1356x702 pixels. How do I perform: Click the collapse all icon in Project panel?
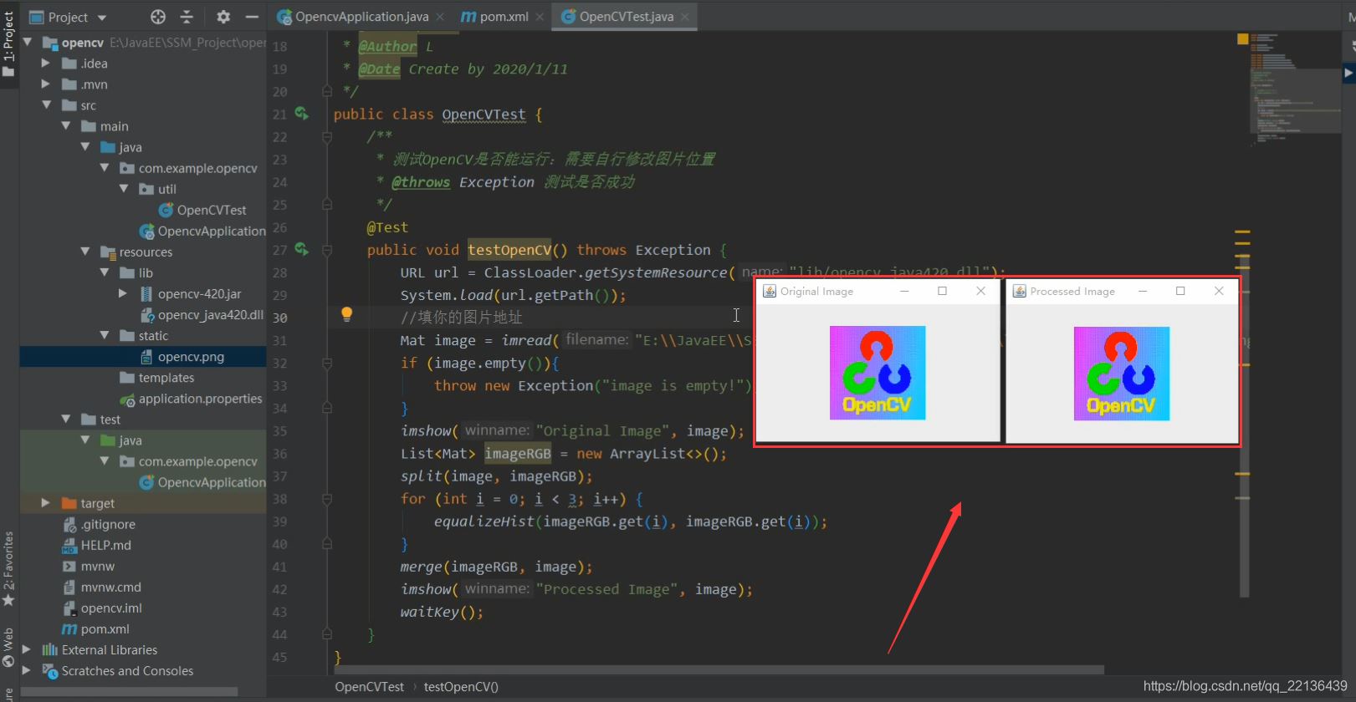[187, 17]
